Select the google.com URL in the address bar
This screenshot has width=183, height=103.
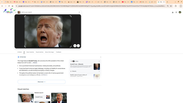[x=92, y=6]
